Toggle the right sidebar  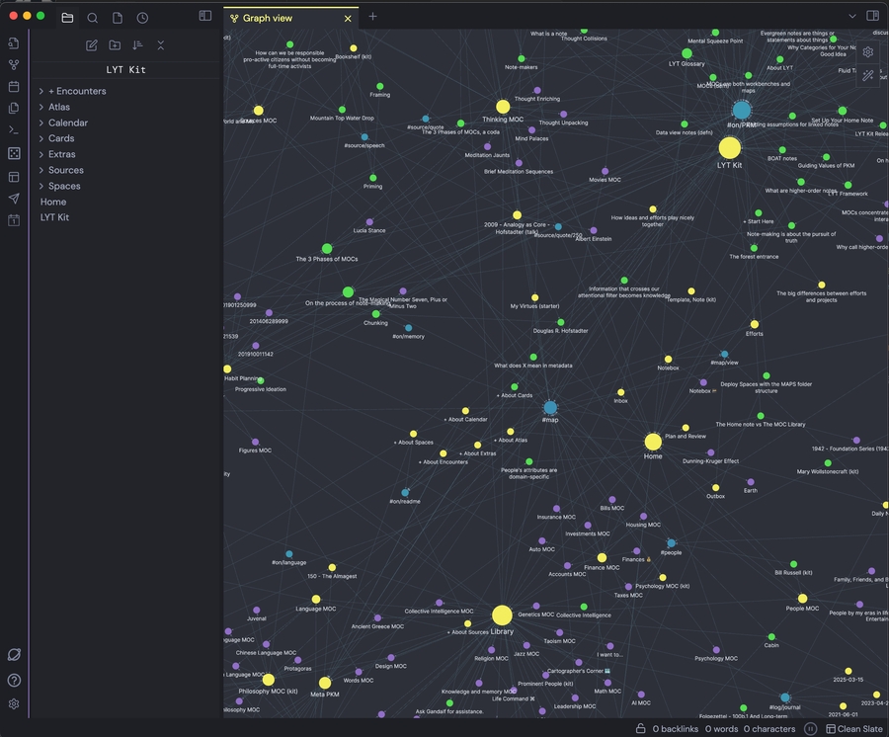tap(873, 17)
